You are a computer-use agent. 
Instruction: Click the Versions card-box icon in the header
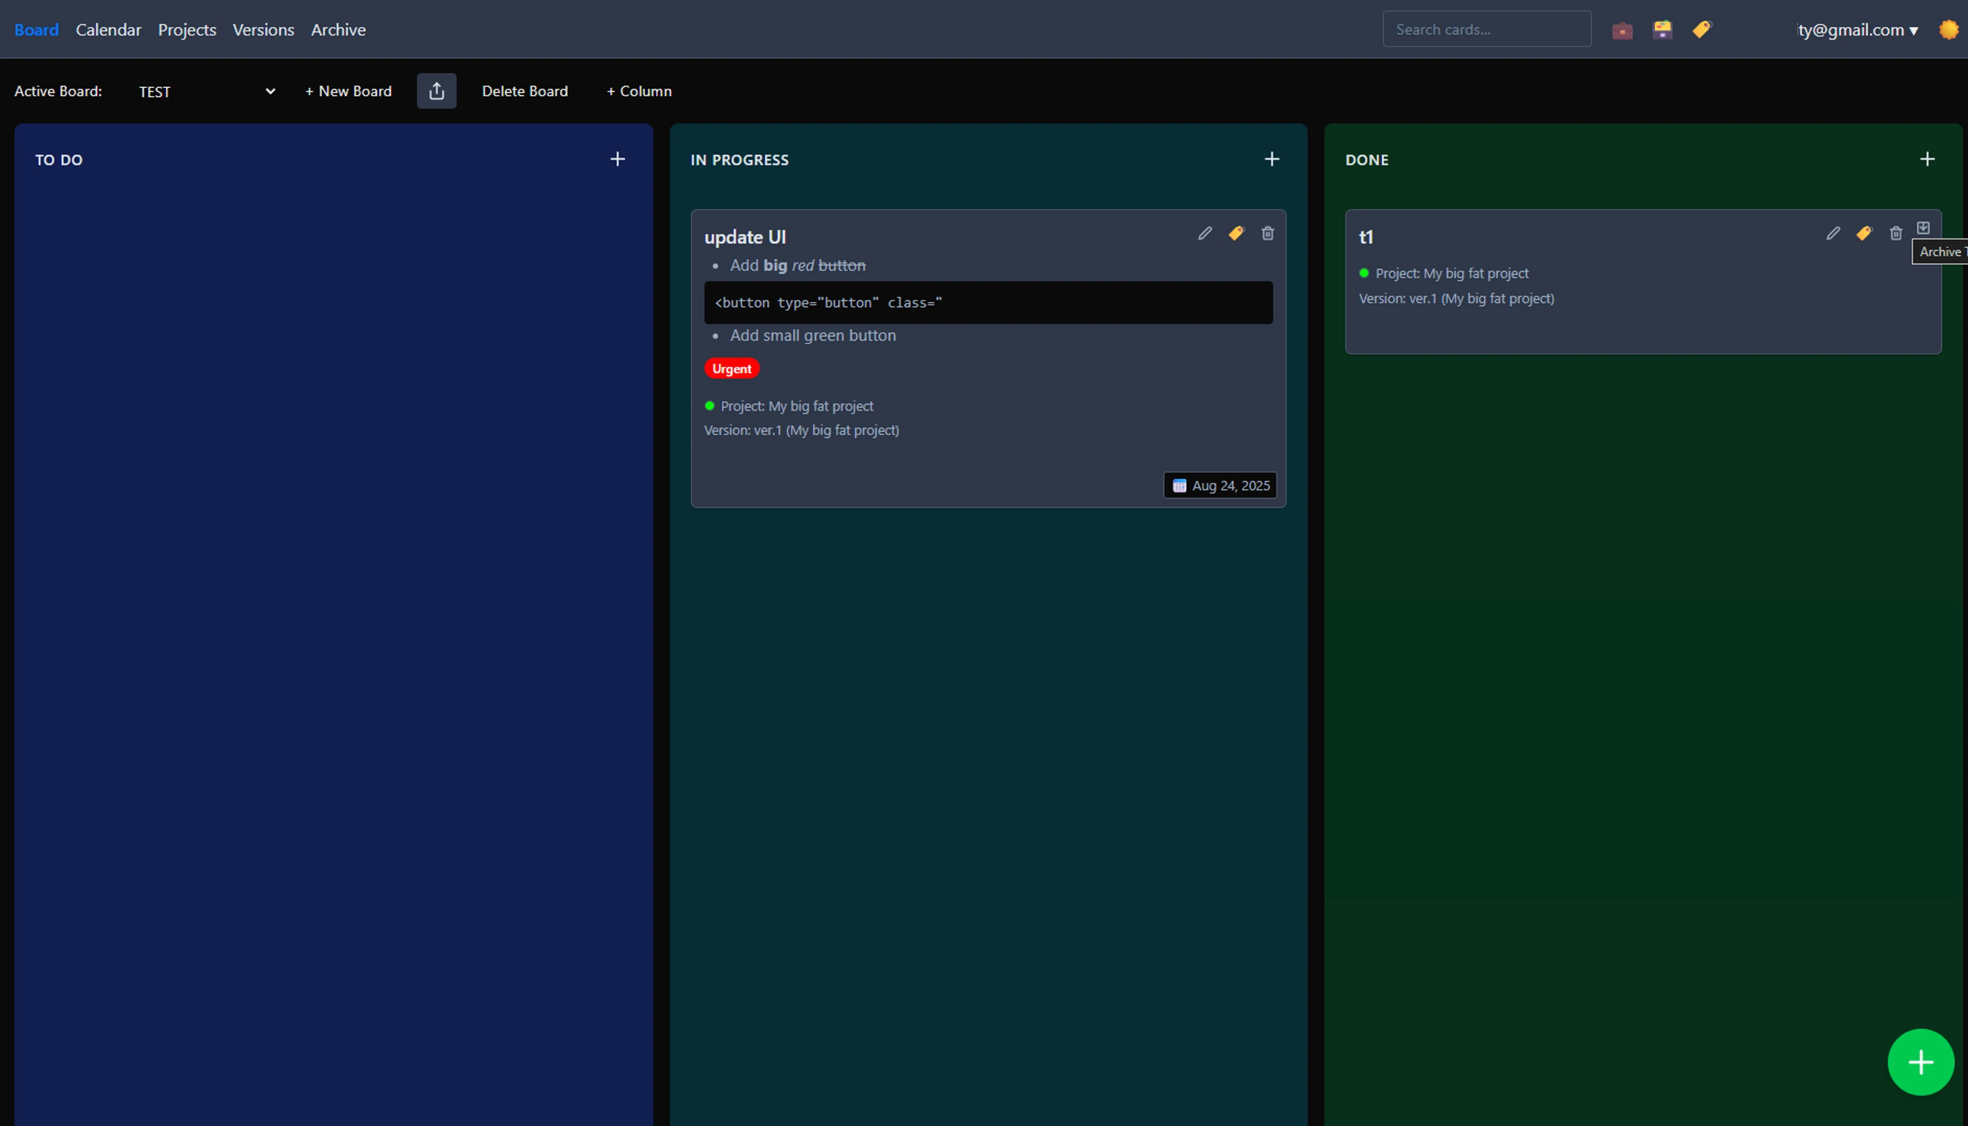(x=1663, y=30)
